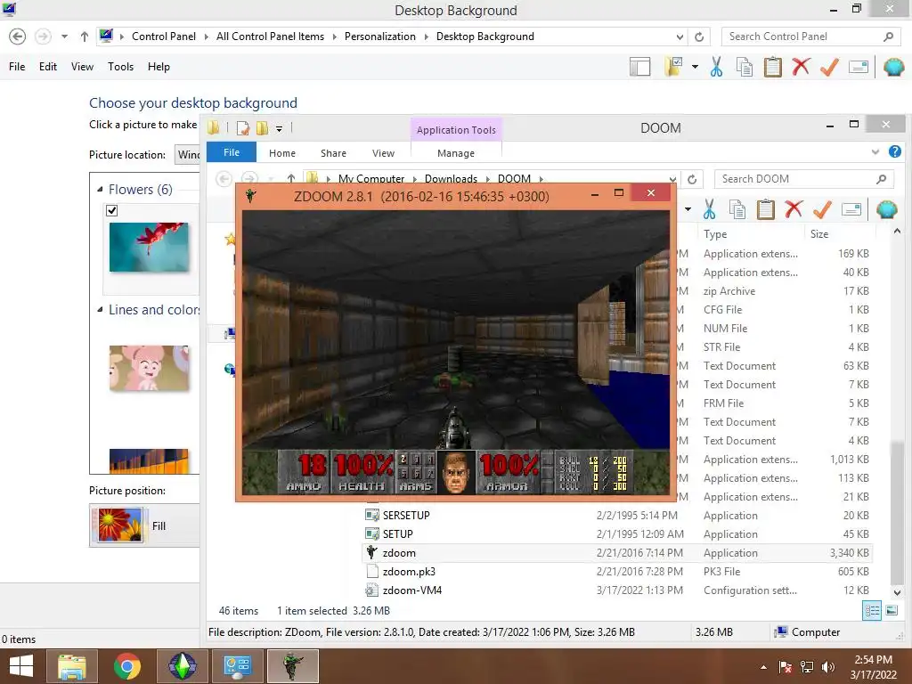Open DOOM window Help question mark
The width and height of the screenshot is (912, 684).
coord(895,151)
